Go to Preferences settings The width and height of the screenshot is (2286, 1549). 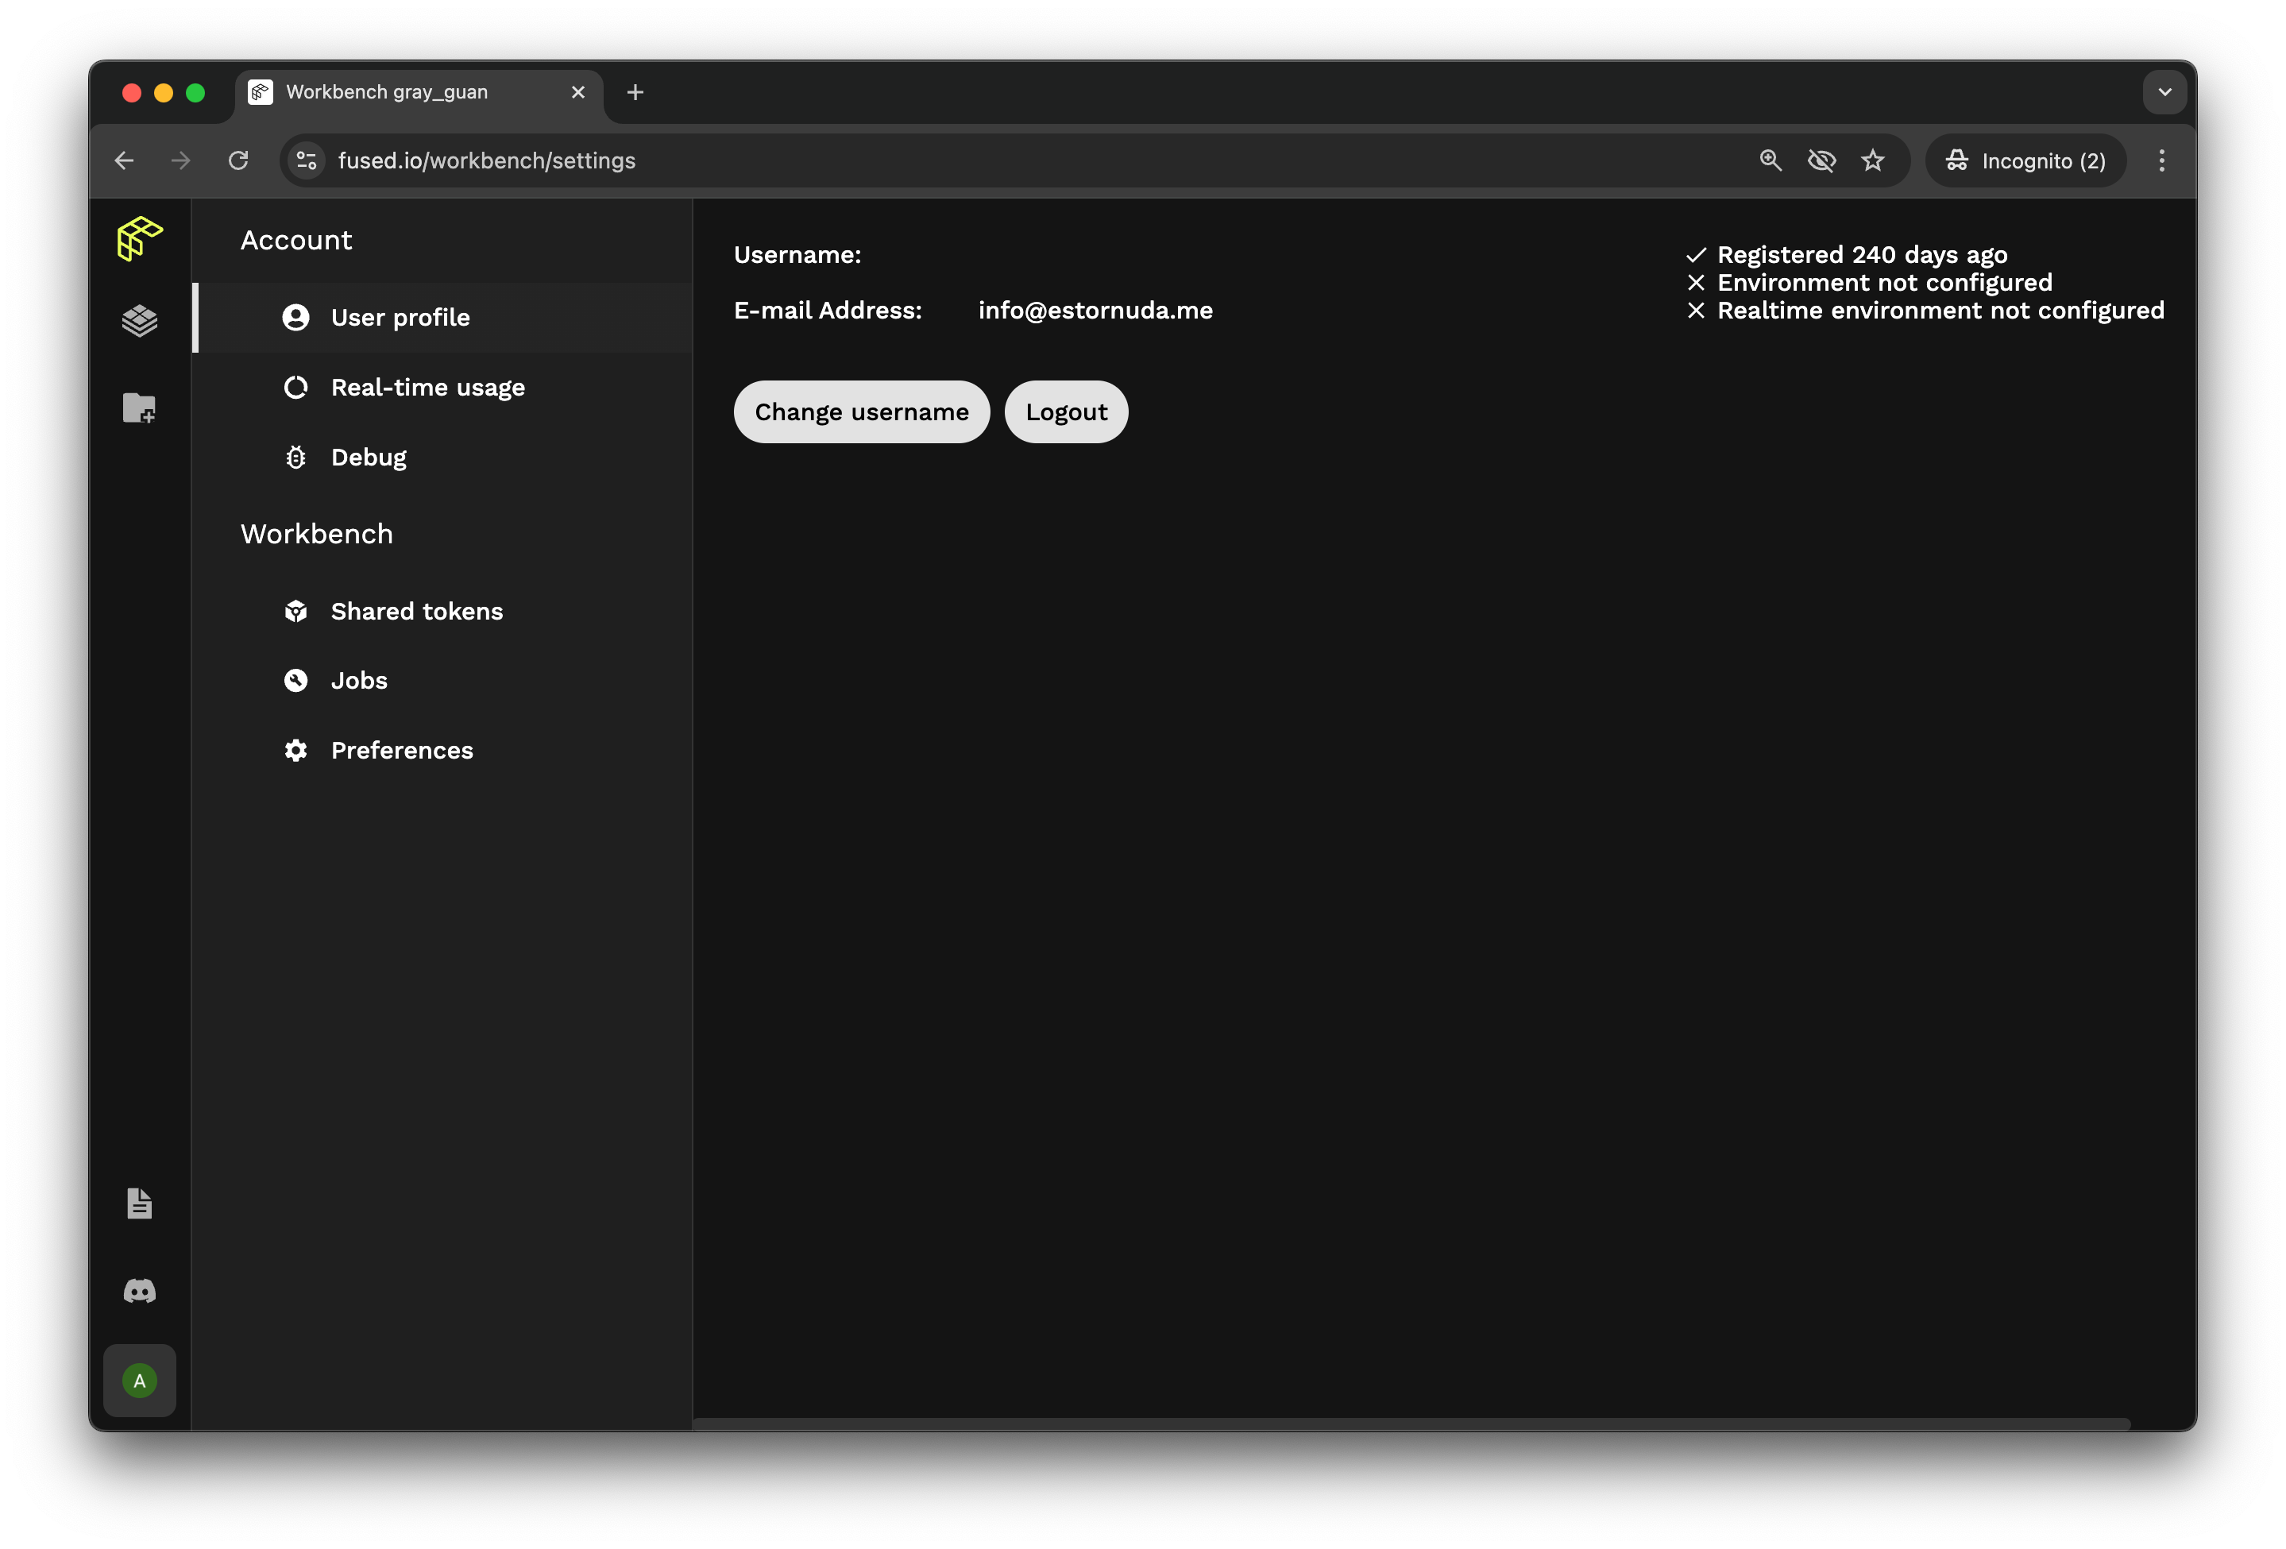click(401, 751)
